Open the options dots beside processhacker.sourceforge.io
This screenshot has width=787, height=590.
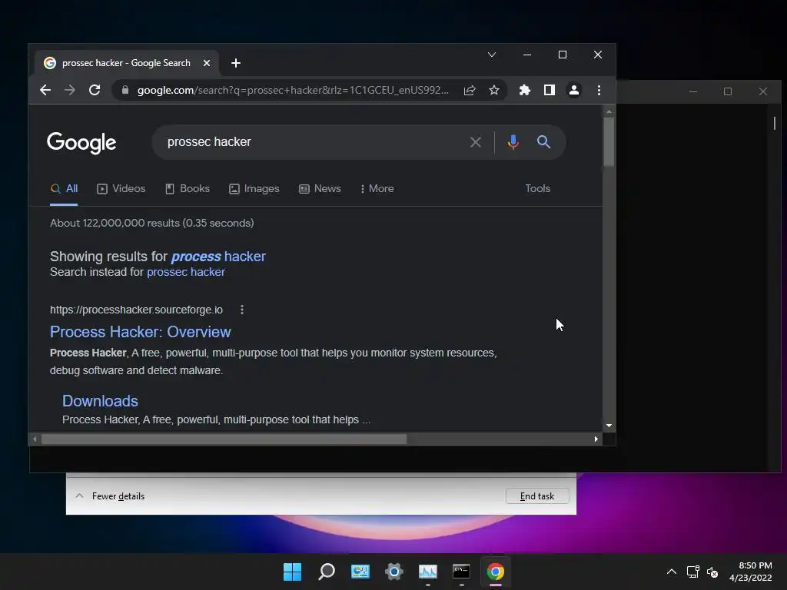242,310
